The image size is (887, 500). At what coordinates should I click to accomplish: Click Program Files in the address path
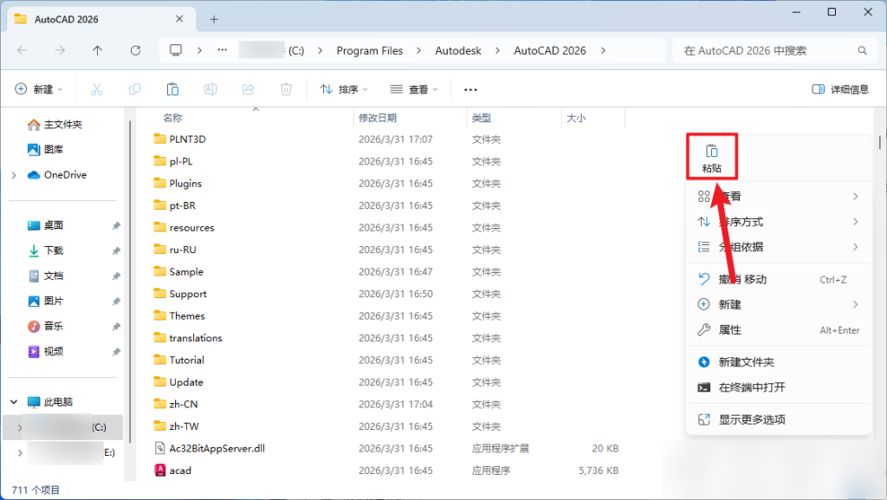[369, 50]
